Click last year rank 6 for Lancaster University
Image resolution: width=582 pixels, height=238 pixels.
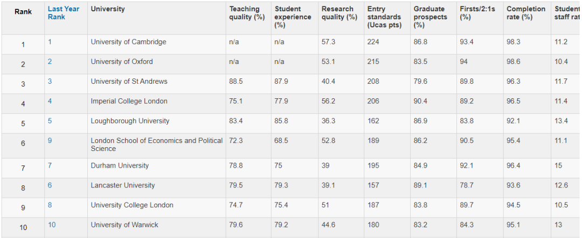pyautogui.click(x=50, y=185)
